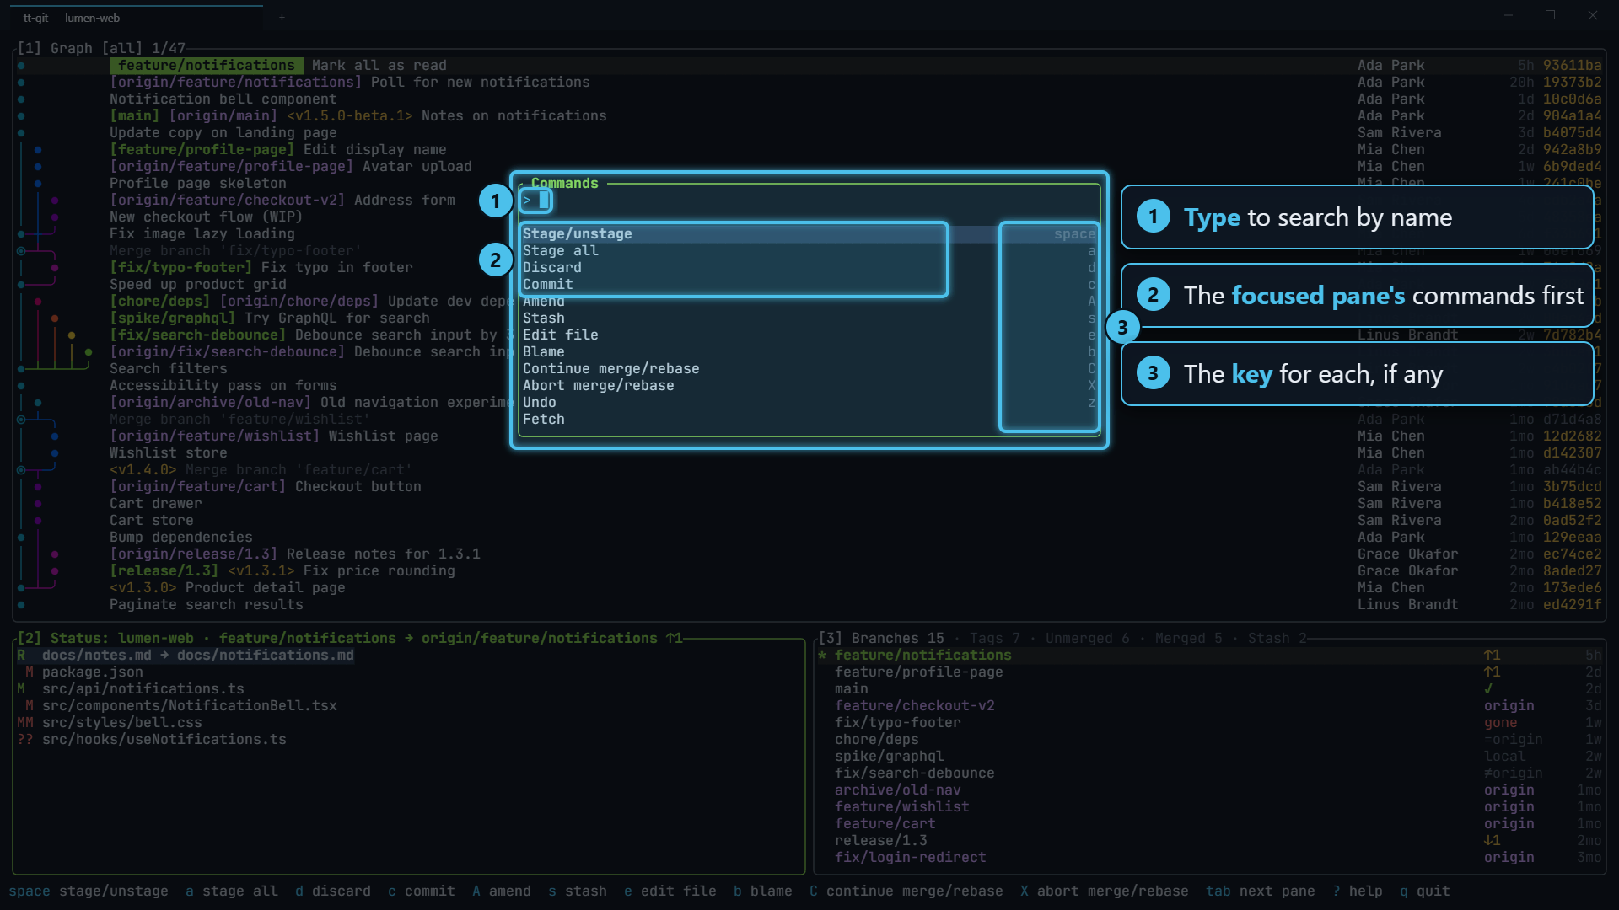Select Abort merge/rebase command
This screenshot has width=1619, height=910.
(809, 386)
